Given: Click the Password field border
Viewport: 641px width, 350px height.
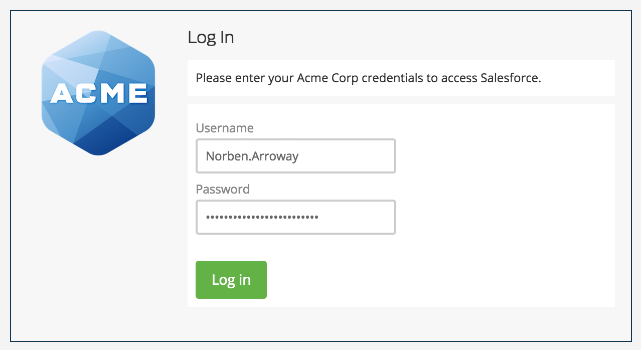Looking at the screenshot, I should [x=295, y=200].
